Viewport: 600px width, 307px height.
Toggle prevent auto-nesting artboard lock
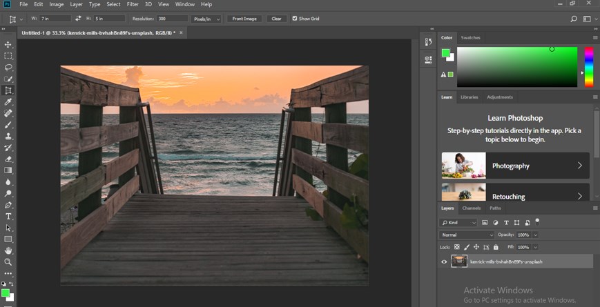tap(486, 247)
